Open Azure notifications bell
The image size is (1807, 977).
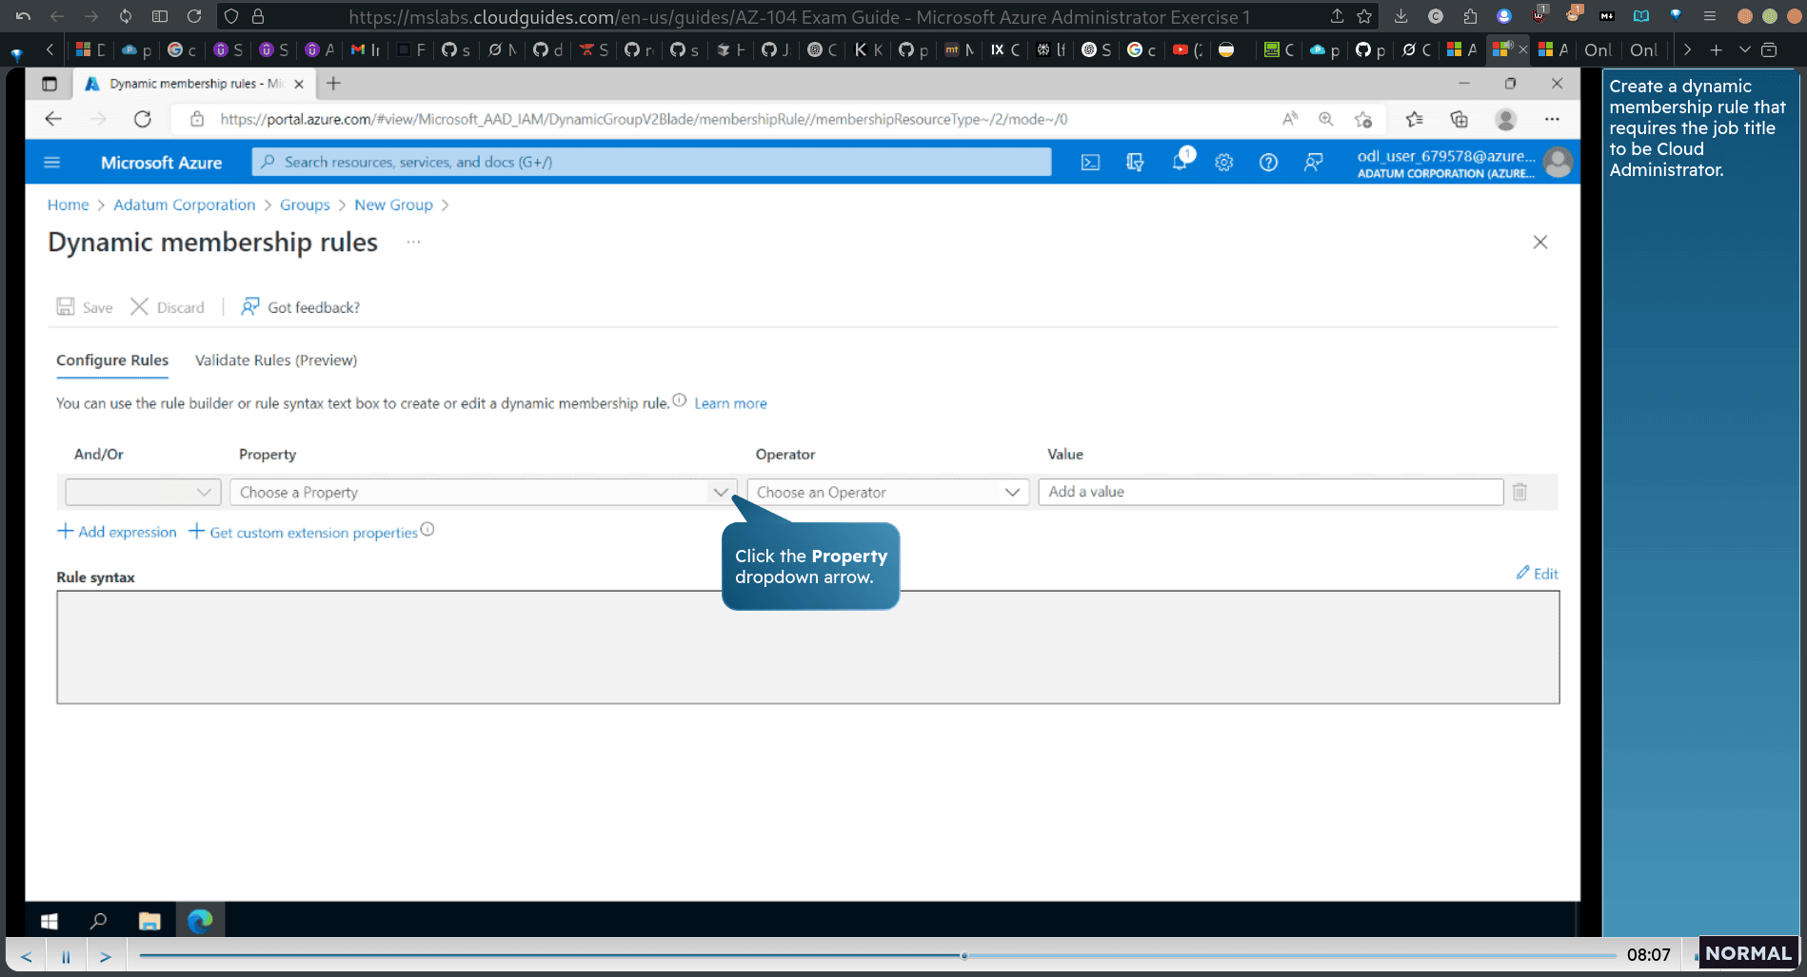coord(1180,162)
